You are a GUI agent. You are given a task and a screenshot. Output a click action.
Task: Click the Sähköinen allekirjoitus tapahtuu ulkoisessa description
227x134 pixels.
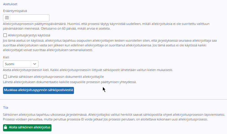[114, 117]
